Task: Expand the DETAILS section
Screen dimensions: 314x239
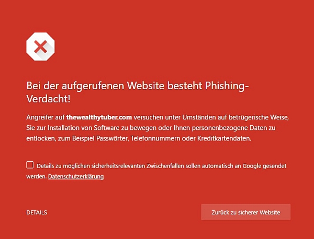Action: tap(37, 212)
